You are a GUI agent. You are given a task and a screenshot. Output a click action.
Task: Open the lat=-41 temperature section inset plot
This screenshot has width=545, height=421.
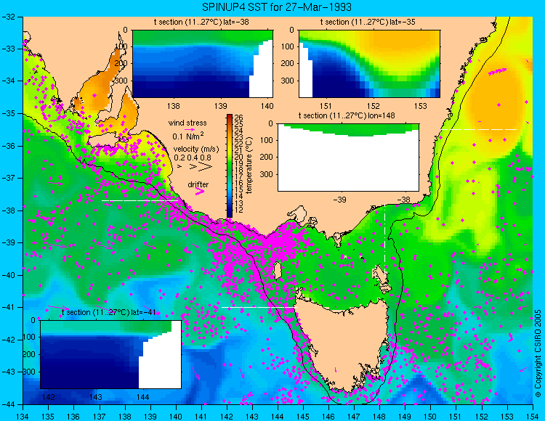tap(111, 354)
